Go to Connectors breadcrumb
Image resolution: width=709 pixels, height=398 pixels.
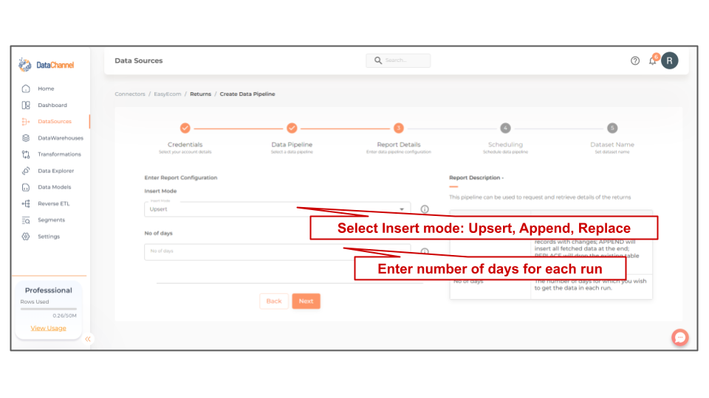[x=130, y=94]
